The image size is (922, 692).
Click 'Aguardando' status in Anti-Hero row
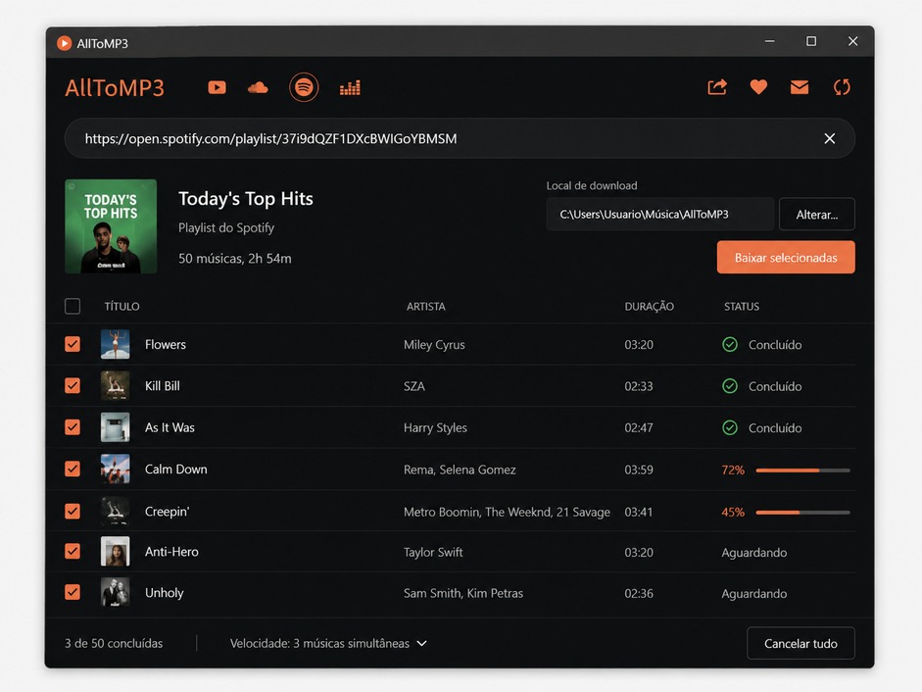point(753,553)
